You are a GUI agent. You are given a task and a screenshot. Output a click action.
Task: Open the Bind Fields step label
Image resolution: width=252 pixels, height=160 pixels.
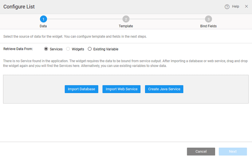click(208, 26)
